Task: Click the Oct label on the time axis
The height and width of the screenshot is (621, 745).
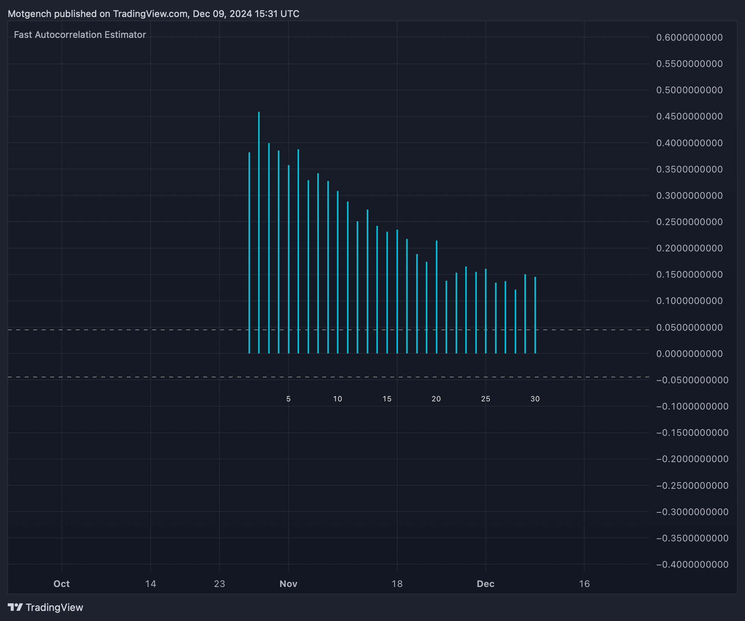Action: [x=61, y=584]
